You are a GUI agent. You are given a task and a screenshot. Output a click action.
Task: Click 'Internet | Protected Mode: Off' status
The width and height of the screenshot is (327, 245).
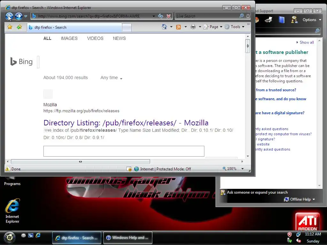[x=163, y=169]
